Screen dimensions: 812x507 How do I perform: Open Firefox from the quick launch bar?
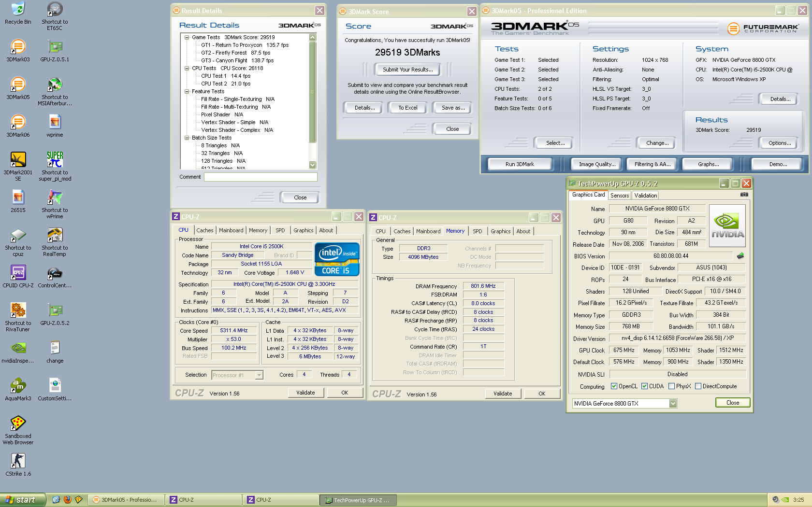pos(68,500)
